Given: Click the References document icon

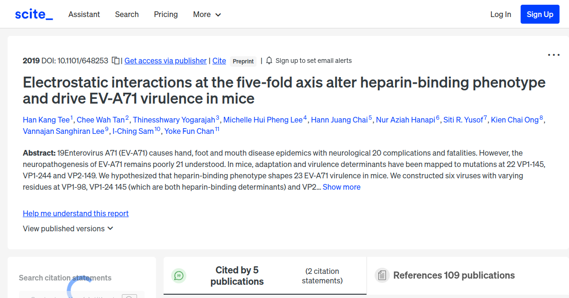Looking at the screenshot, I should (382, 275).
